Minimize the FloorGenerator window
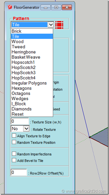The height and width of the screenshot is (195, 109). point(46,7)
